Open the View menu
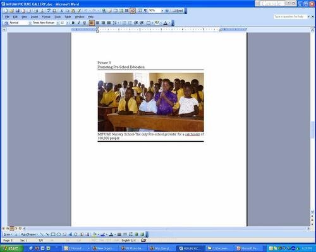 point(24,17)
